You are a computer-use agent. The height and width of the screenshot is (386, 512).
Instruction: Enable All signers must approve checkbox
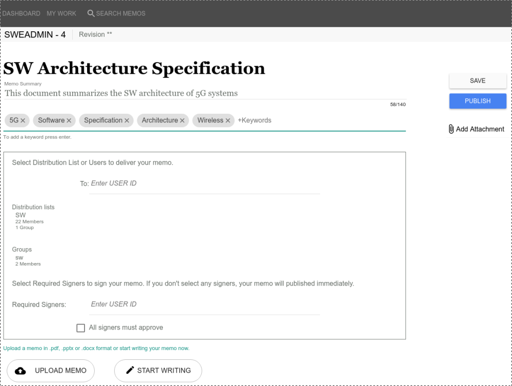[x=80, y=328]
